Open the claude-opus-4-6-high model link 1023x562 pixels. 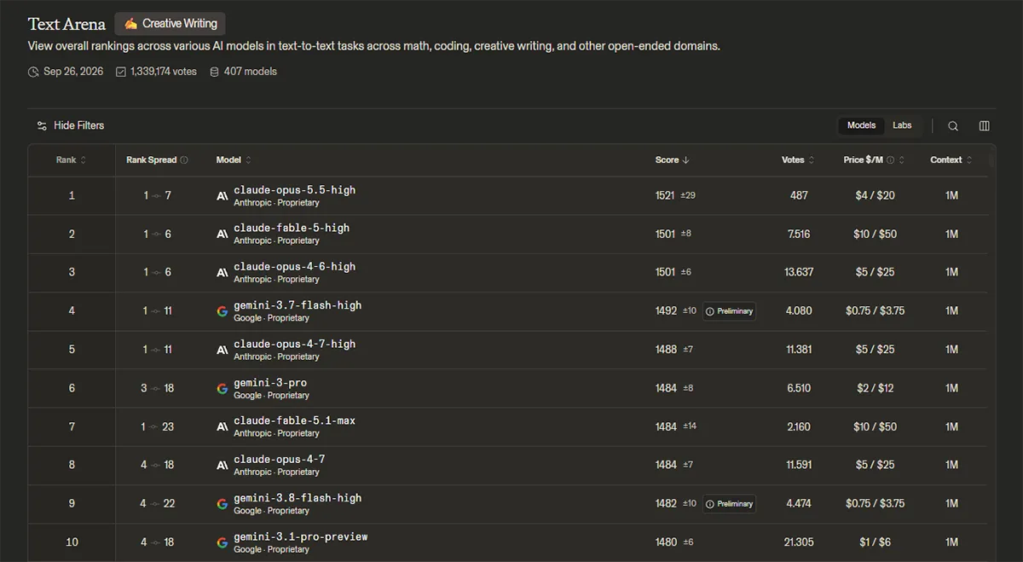pyautogui.click(x=294, y=267)
